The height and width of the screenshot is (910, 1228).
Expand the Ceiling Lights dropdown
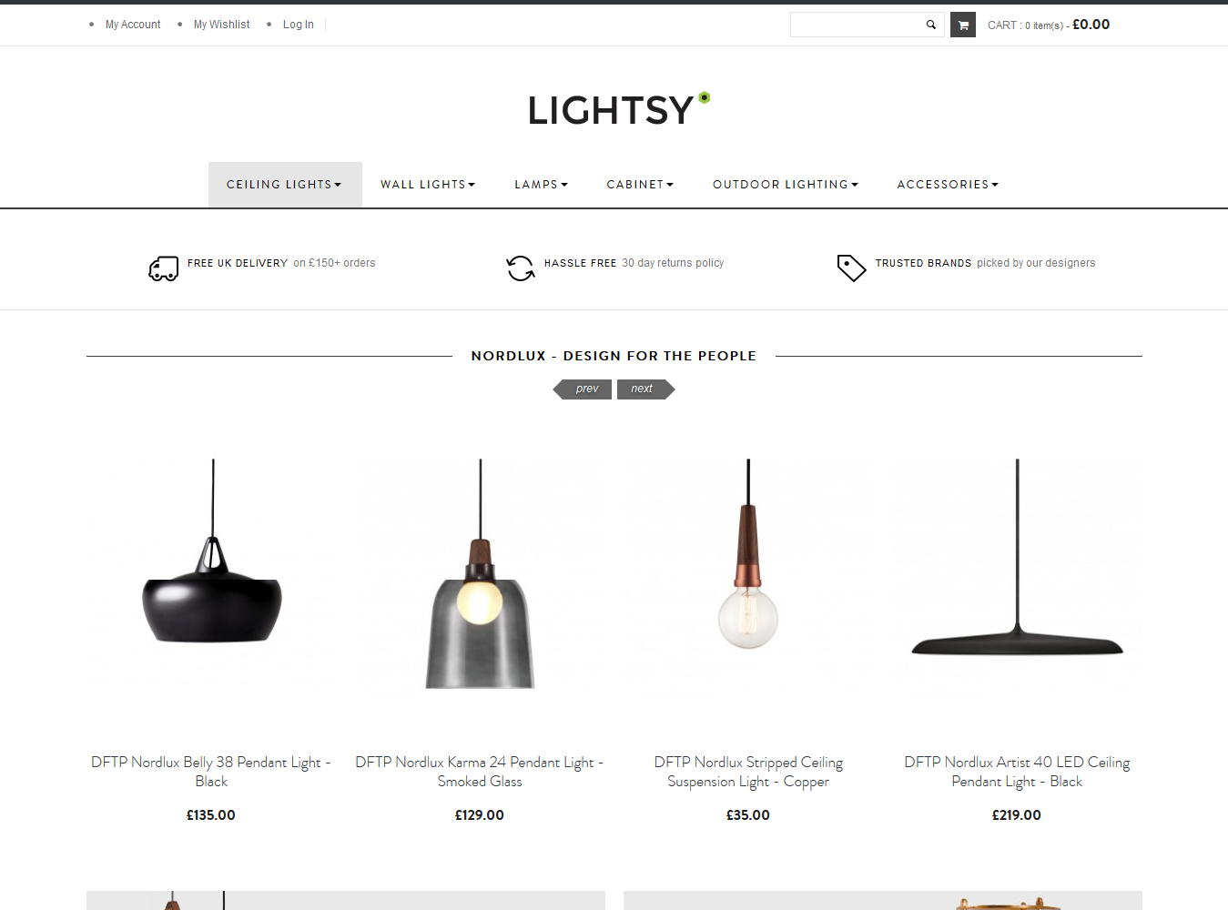coord(285,185)
